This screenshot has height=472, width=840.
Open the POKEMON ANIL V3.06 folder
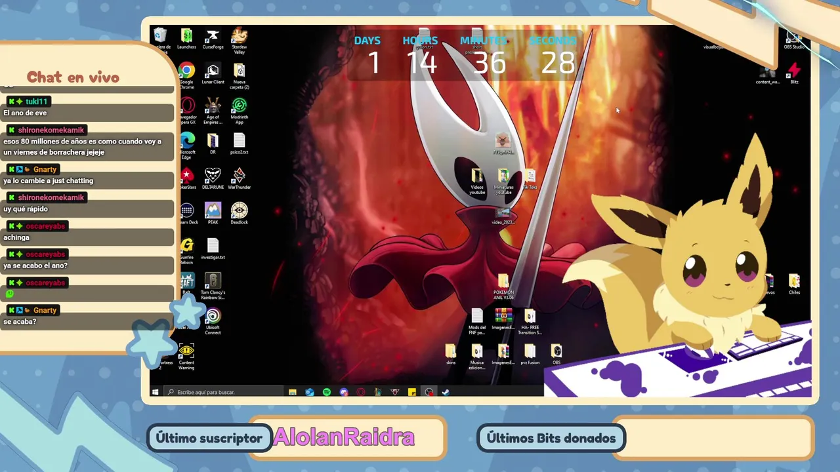tap(503, 287)
